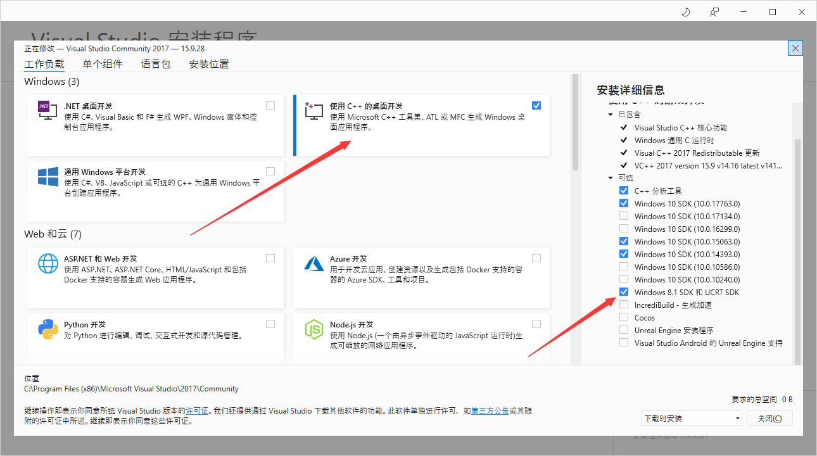817x456 pixels.
Task: Select the 安装位置 tab
Action: click(209, 64)
